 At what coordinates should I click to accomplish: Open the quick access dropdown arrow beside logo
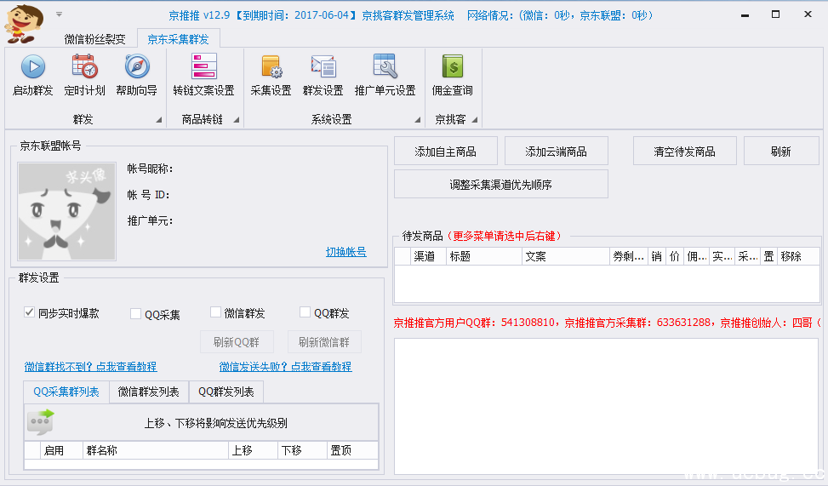click(x=60, y=14)
